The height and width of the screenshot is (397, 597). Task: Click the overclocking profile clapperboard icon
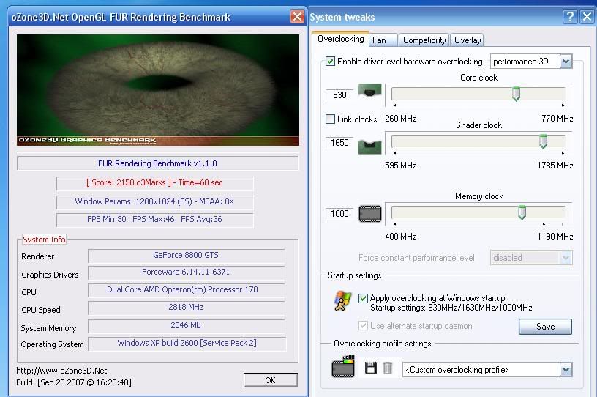342,368
